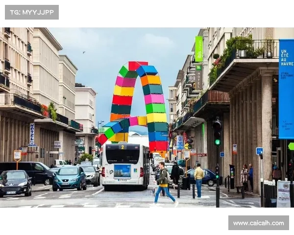Open the Le Havre street photo
This screenshot has height=235, width=294.
pos(147,117)
